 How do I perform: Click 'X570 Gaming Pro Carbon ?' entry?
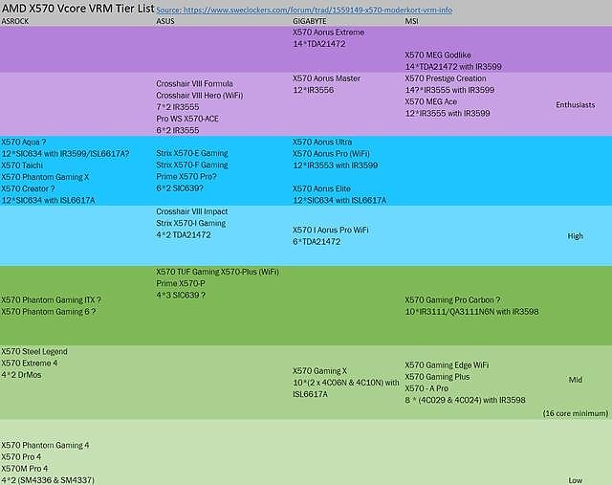point(452,300)
